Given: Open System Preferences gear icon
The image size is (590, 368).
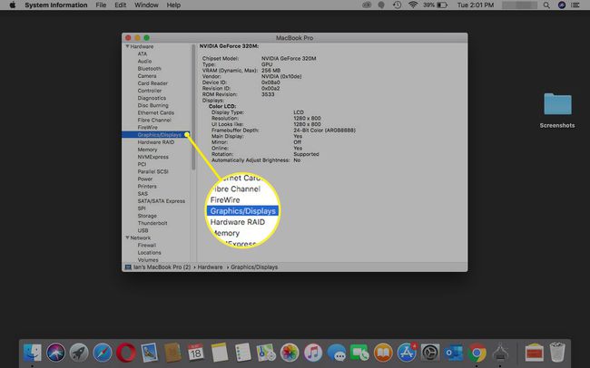Looking at the screenshot, I should click(x=430, y=353).
